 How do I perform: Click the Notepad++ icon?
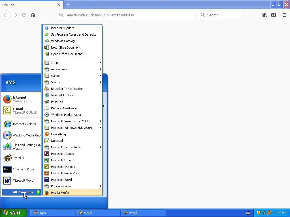point(47,141)
